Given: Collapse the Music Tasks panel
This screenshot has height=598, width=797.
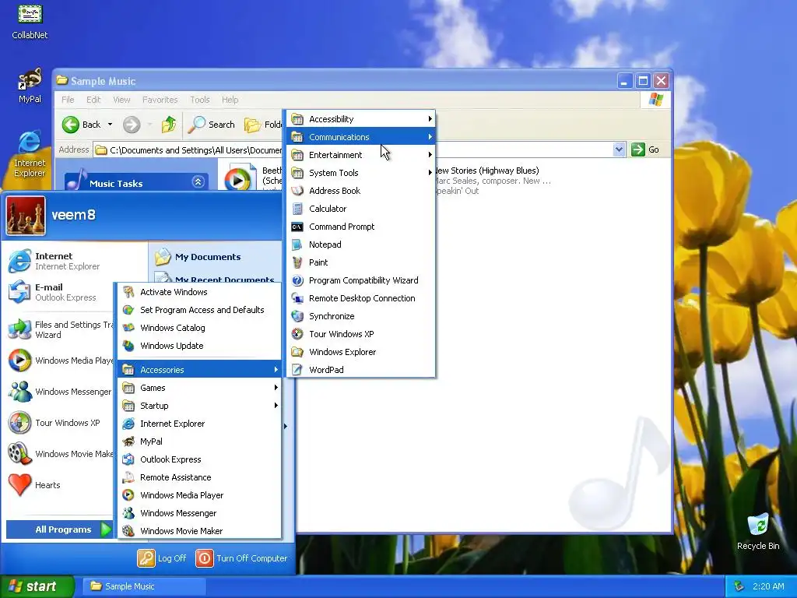Looking at the screenshot, I should [x=198, y=182].
